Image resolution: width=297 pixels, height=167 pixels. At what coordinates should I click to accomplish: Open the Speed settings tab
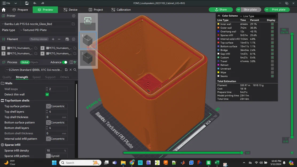point(37,77)
